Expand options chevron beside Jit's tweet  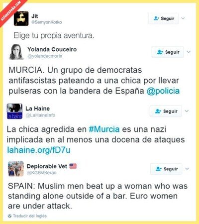click(x=183, y=18)
